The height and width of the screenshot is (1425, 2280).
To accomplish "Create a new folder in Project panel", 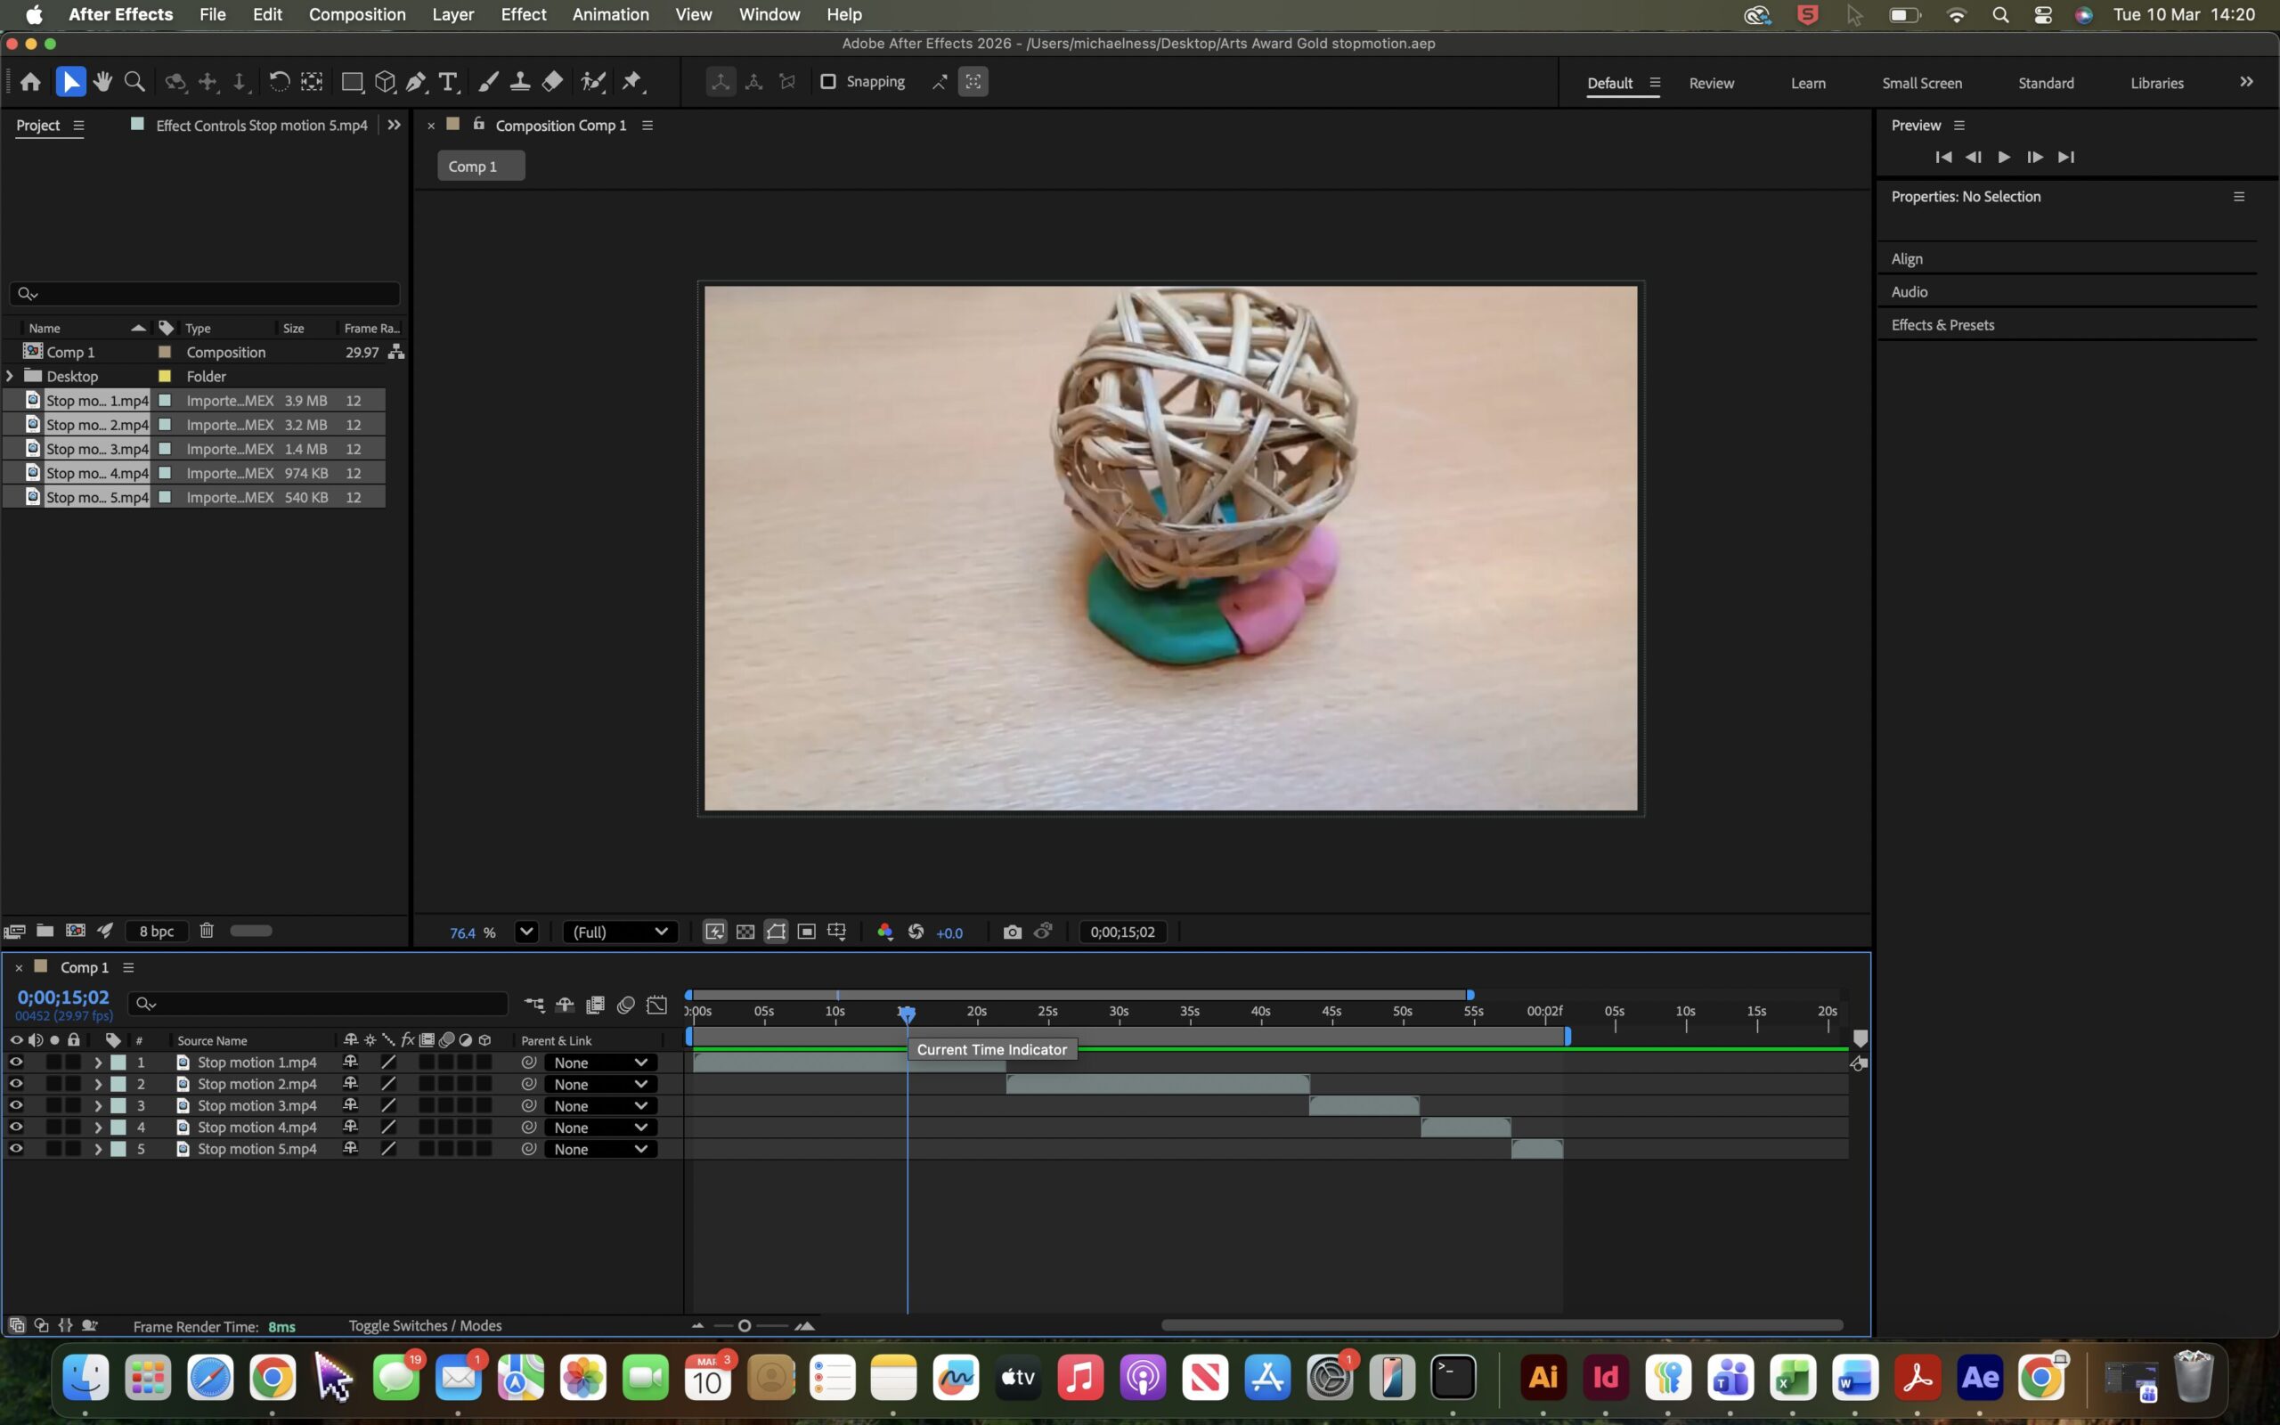I will pyautogui.click(x=45, y=932).
